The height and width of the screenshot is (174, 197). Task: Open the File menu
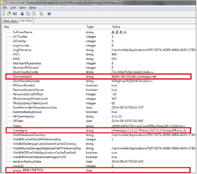4,7
